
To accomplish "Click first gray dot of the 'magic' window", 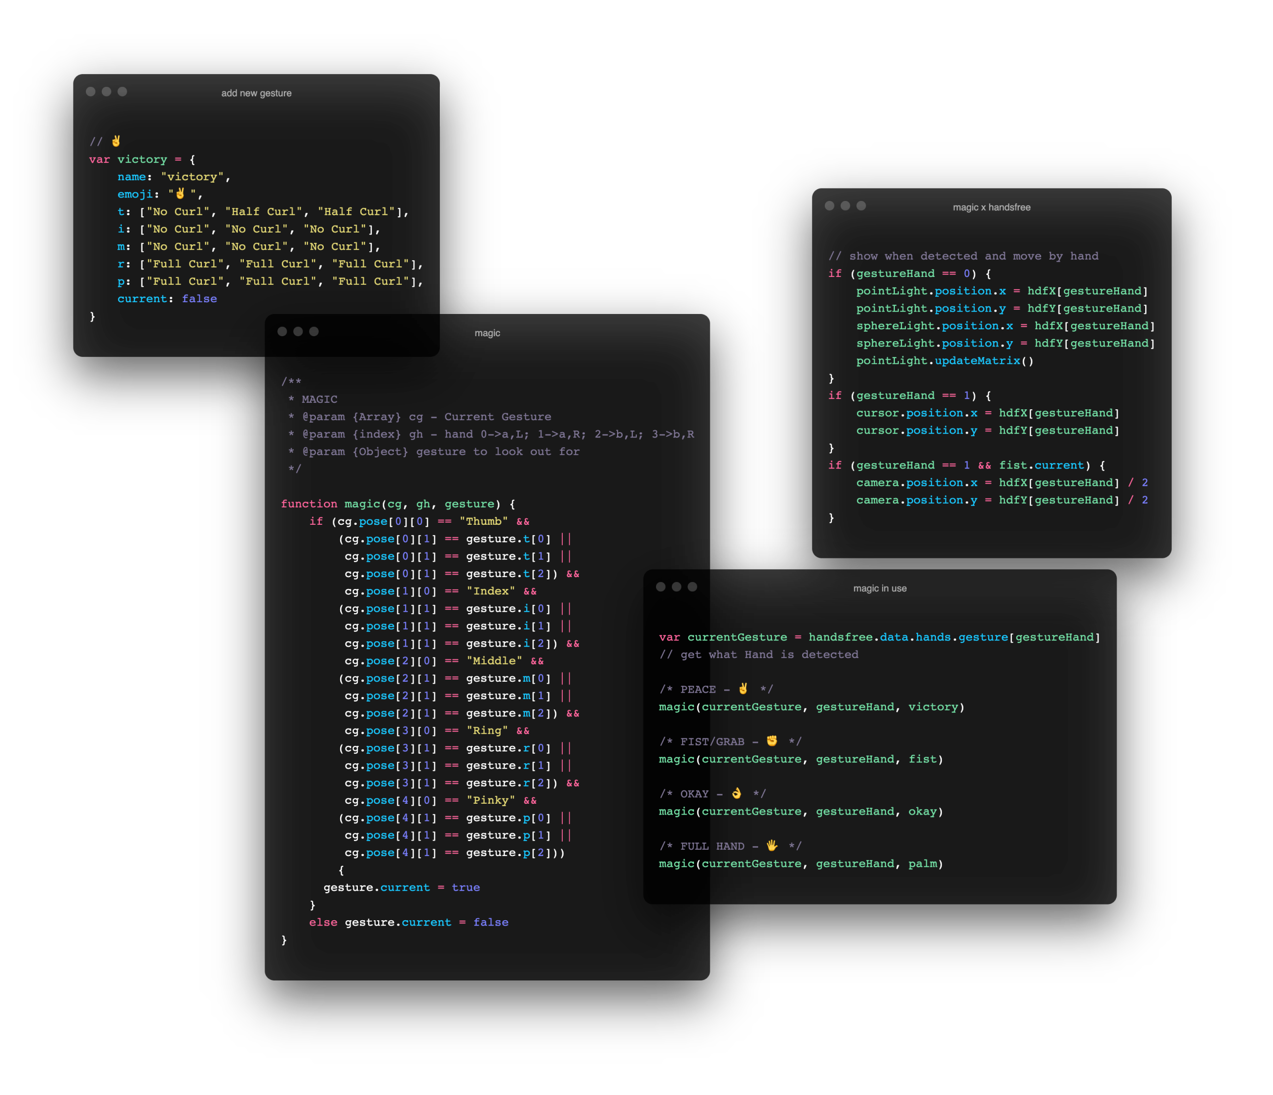I will click(283, 331).
